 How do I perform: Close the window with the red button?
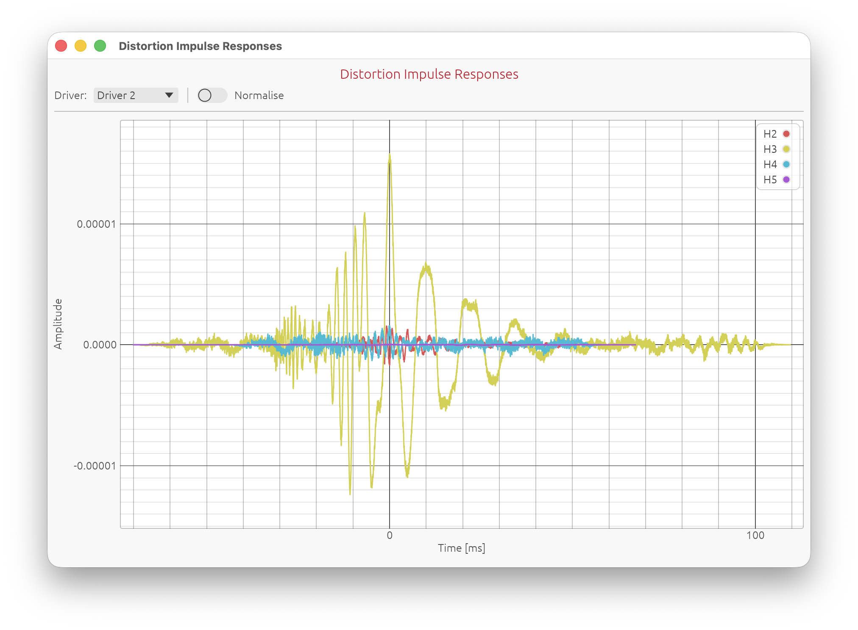click(61, 46)
